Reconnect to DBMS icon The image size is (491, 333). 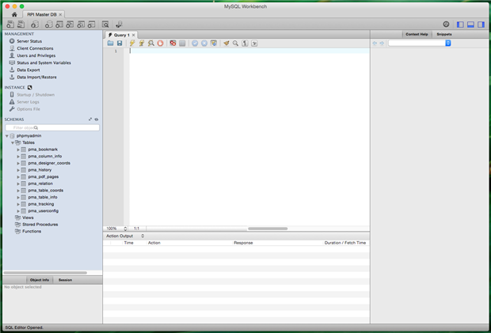(119, 24)
